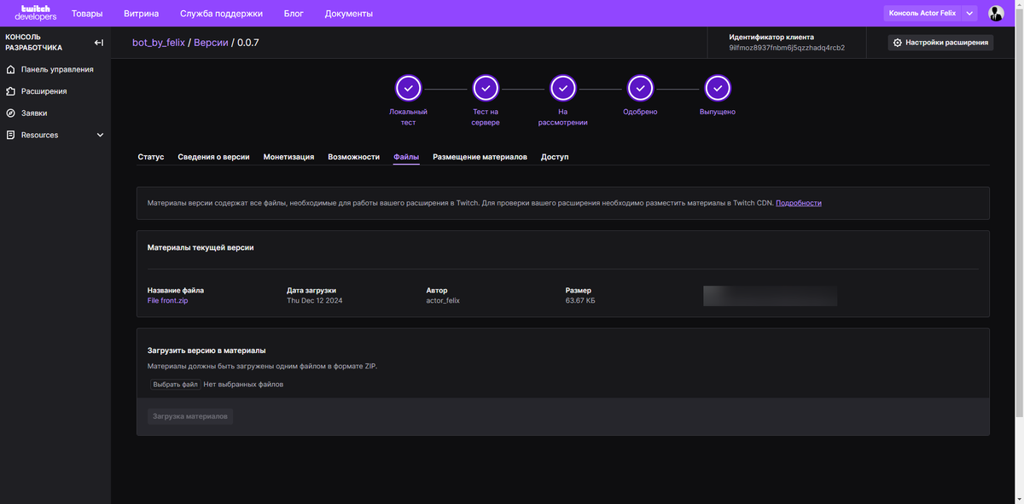Open the Версии breadcrumb link
1024x504 pixels.
coord(211,43)
